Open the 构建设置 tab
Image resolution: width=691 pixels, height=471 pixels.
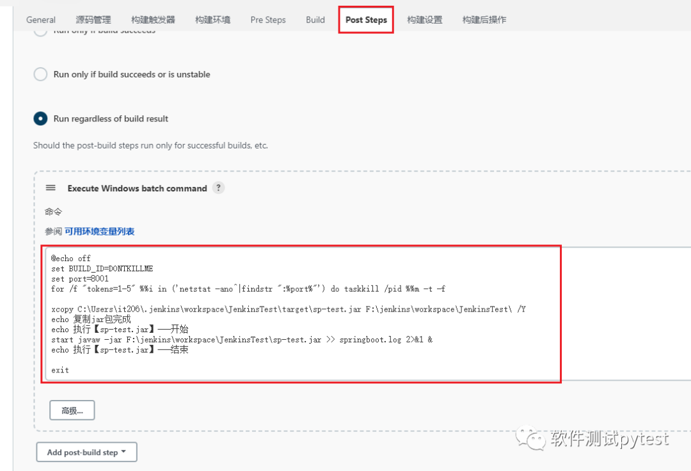[x=424, y=20]
